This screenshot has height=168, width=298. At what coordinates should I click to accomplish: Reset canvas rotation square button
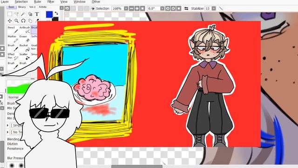coord(179,8)
